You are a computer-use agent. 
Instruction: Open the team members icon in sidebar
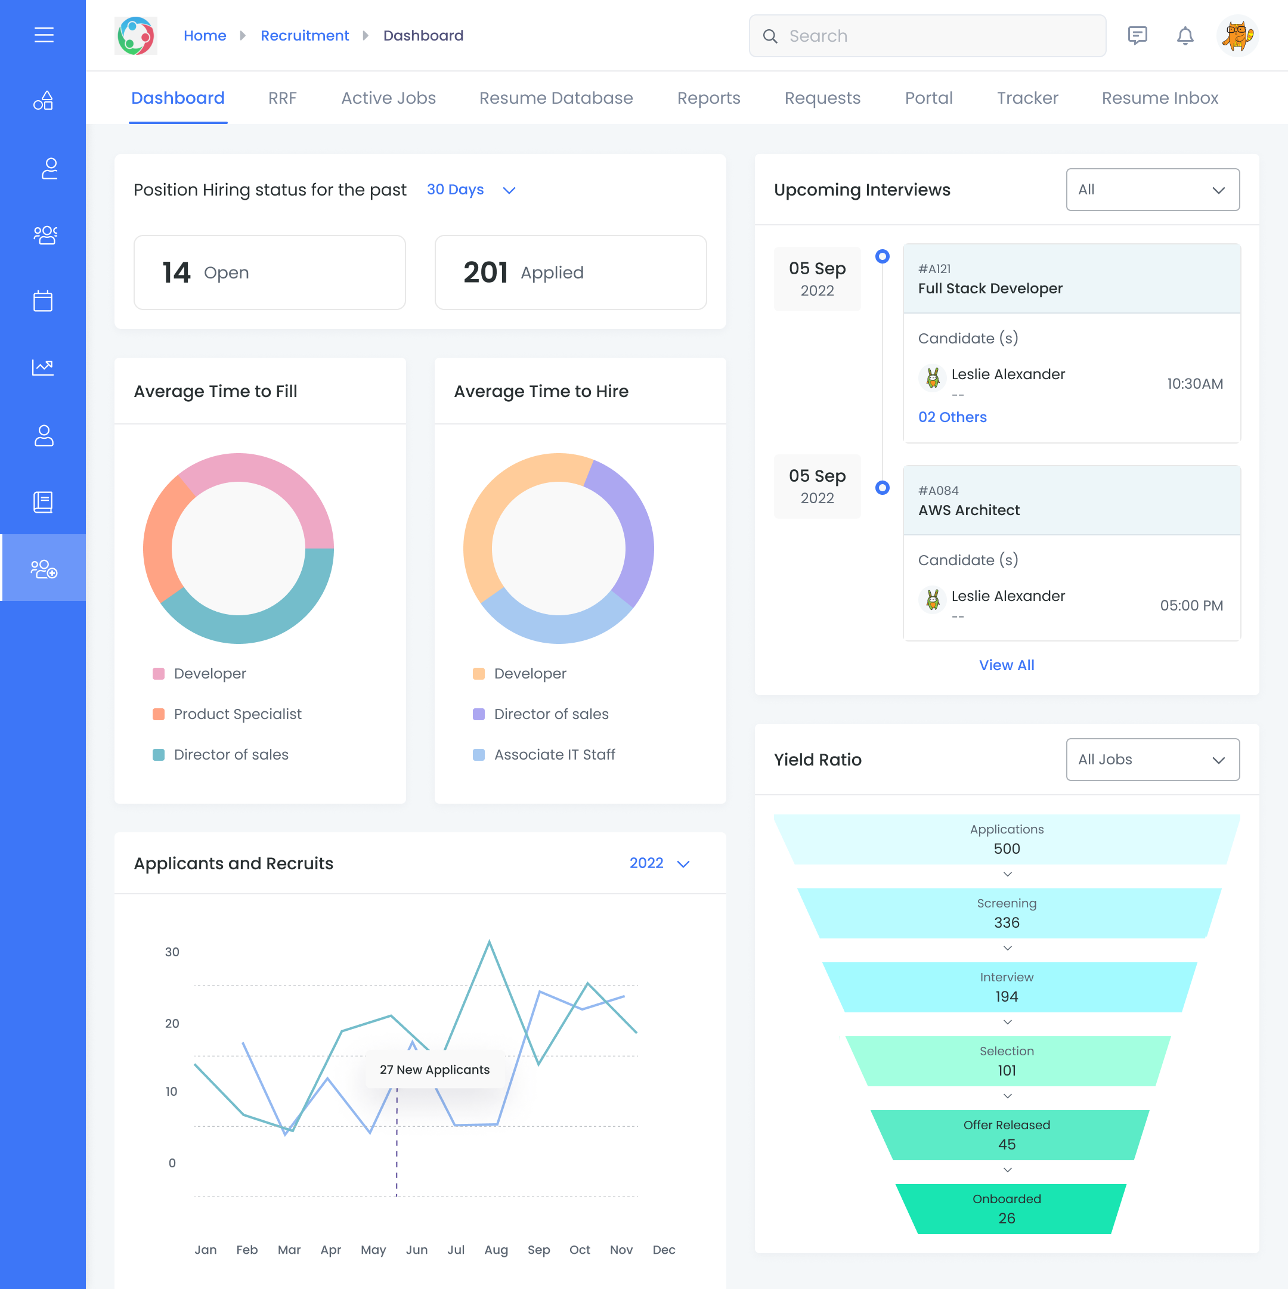point(44,235)
